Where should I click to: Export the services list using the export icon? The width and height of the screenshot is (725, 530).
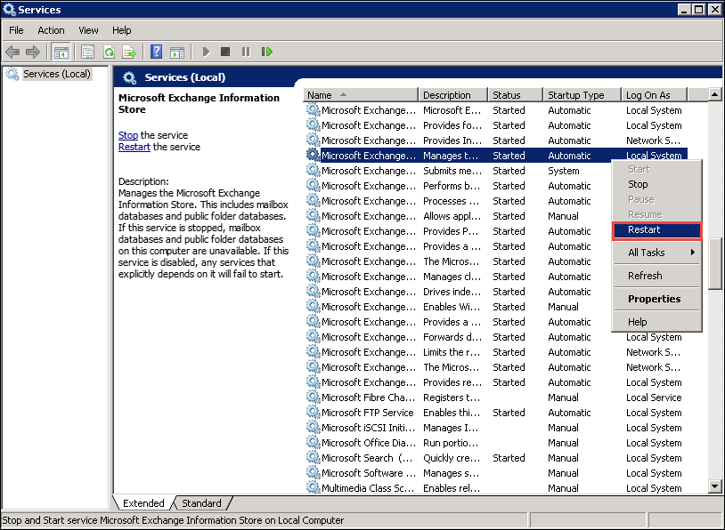pyautogui.click(x=129, y=52)
